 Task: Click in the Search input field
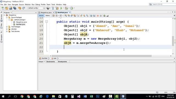coord(164,4)
